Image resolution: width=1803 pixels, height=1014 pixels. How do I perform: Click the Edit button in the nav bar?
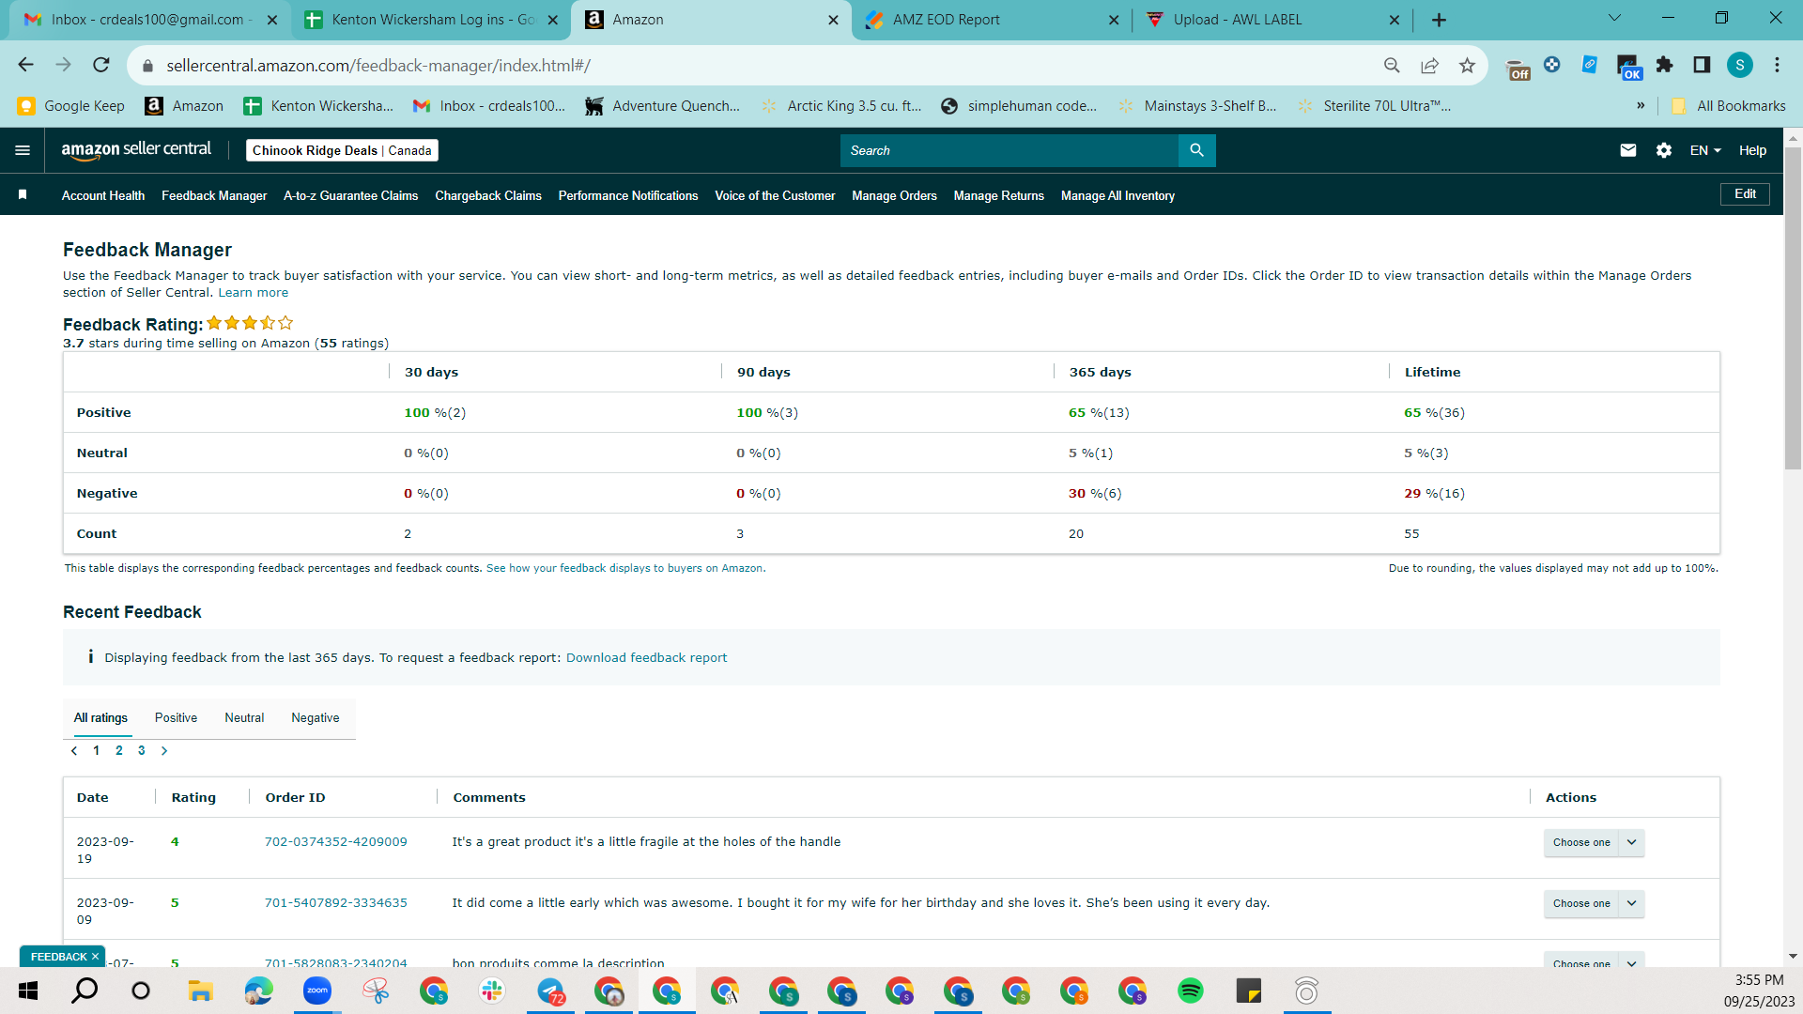1745,194
